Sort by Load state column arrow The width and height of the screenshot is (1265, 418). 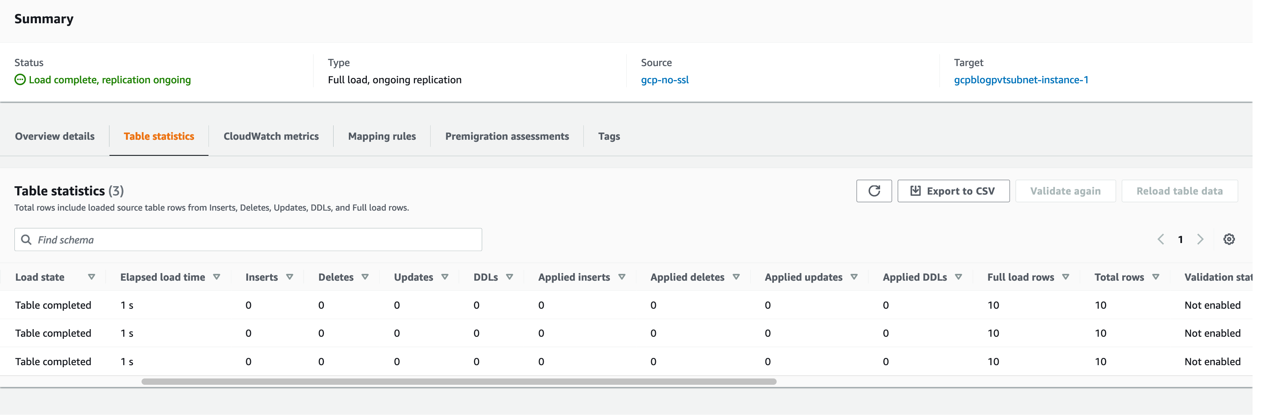pyautogui.click(x=91, y=277)
